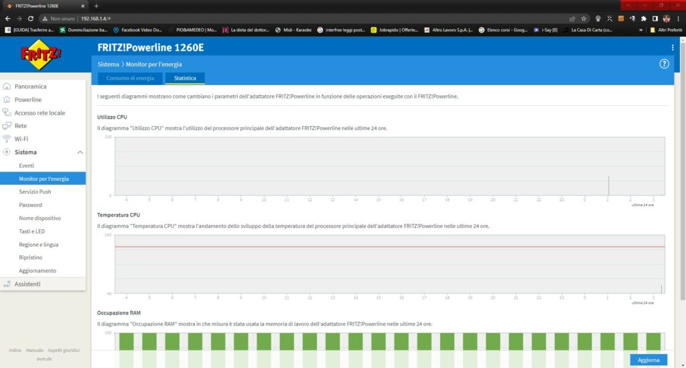Open the help question mark icon

click(664, 64)
